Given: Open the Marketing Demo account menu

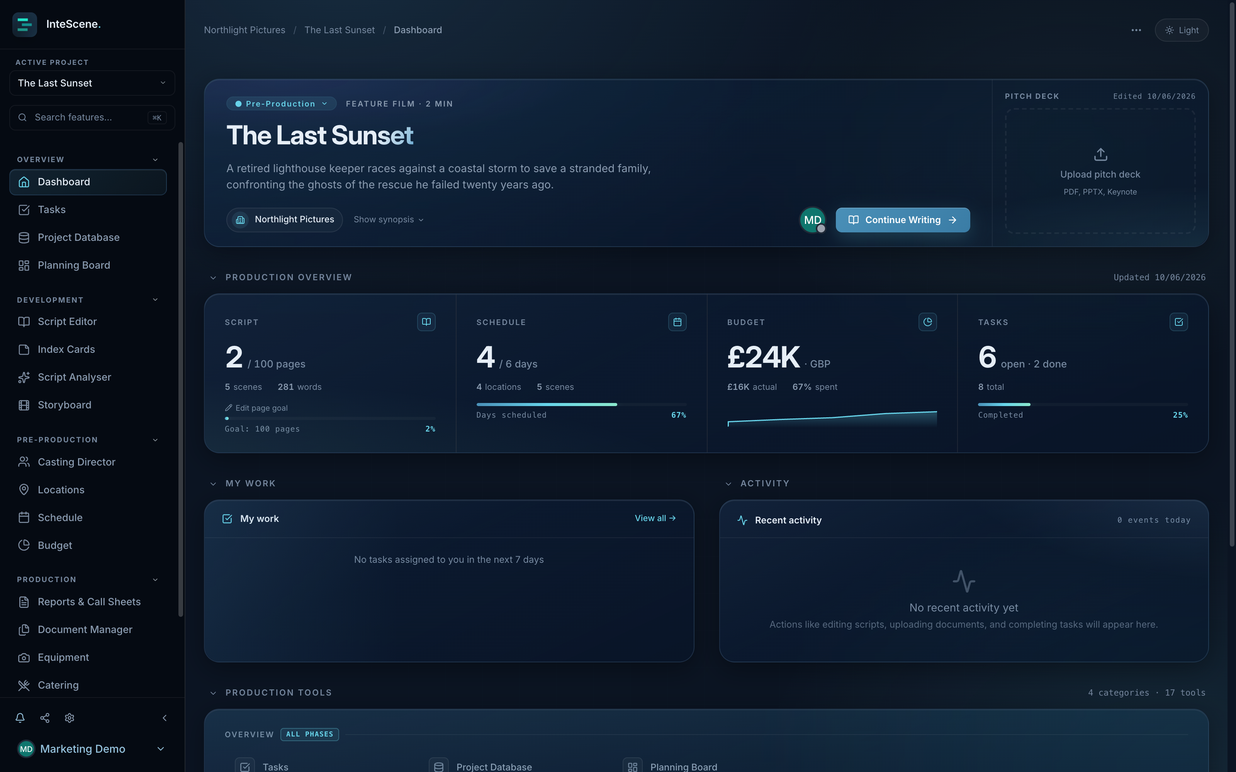Looking at the screenshot, I should (x=92, y=749).
